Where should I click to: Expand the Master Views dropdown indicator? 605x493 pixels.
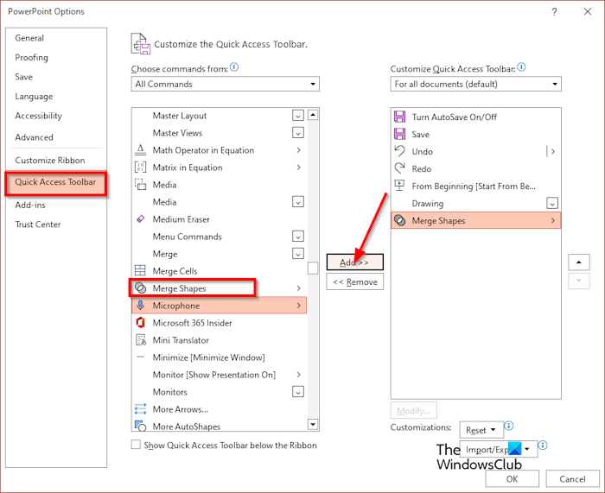click(x=298, y=133)
